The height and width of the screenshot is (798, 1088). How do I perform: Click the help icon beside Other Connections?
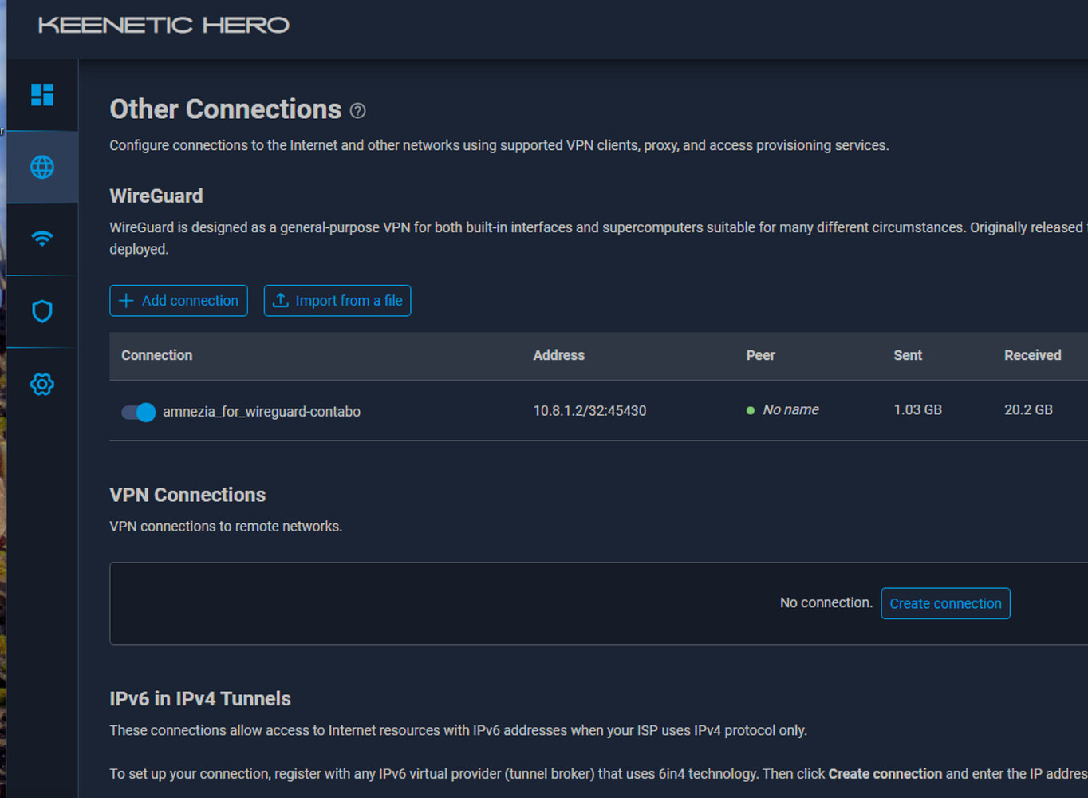[x=358, y=111]
